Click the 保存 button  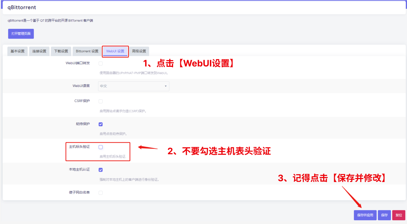(384, 215)
